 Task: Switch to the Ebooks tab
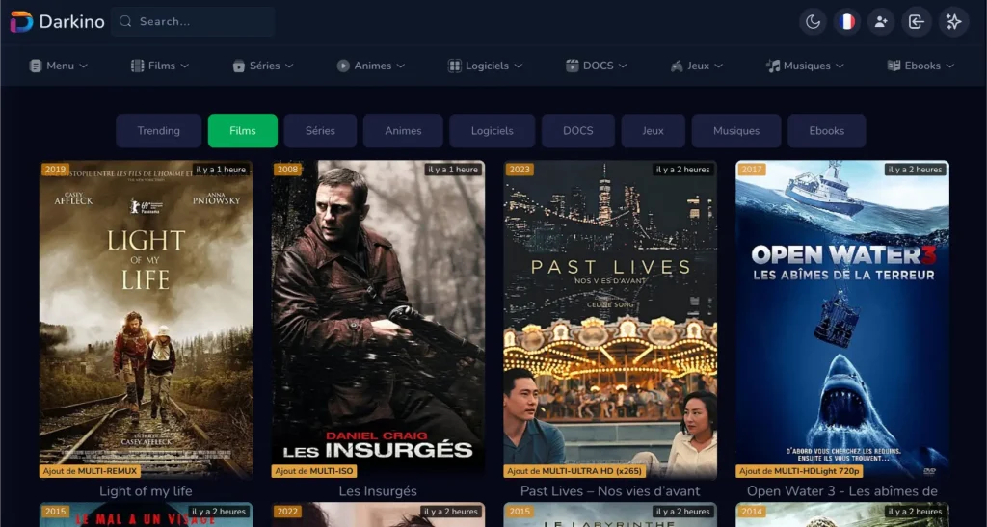[826, 131]
